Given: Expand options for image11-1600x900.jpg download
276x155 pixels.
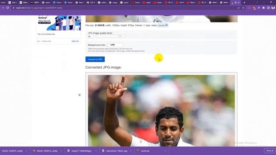Looking at the screenshot, I should (x=96, y=151).
